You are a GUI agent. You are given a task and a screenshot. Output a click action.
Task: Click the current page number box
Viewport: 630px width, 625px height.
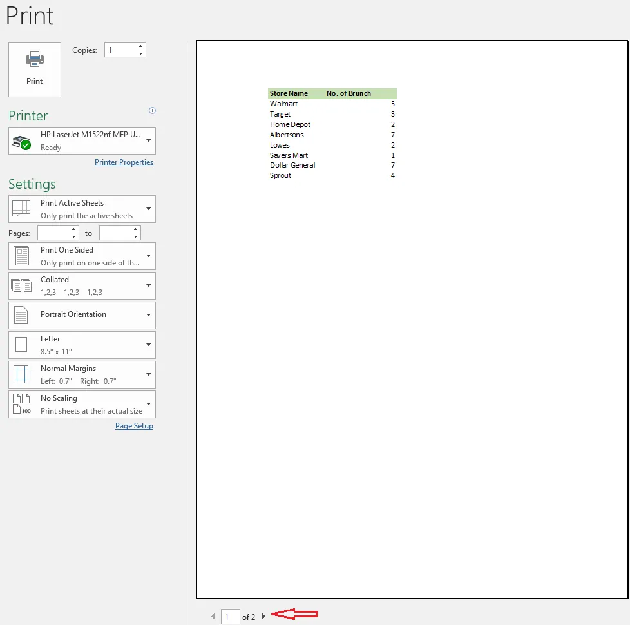point(230,617)
